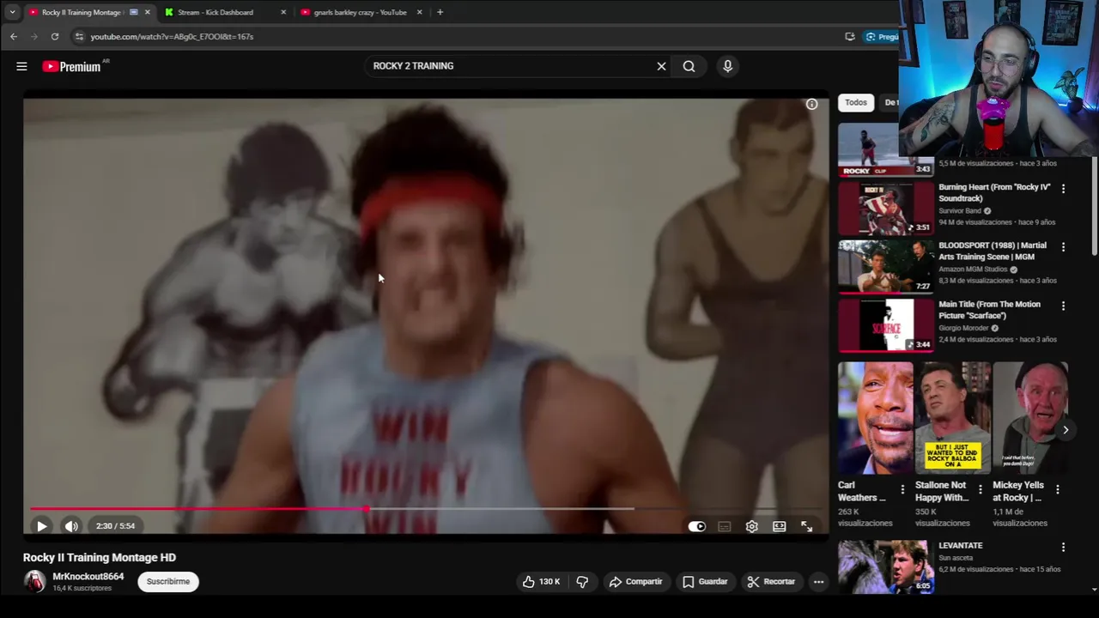Open MrKnockout8664 channel avatar
The width and height of the screenshot is (1099, 618).
click(34, 581)
